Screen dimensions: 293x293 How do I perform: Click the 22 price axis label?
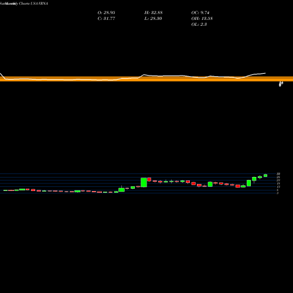(278, 180)
